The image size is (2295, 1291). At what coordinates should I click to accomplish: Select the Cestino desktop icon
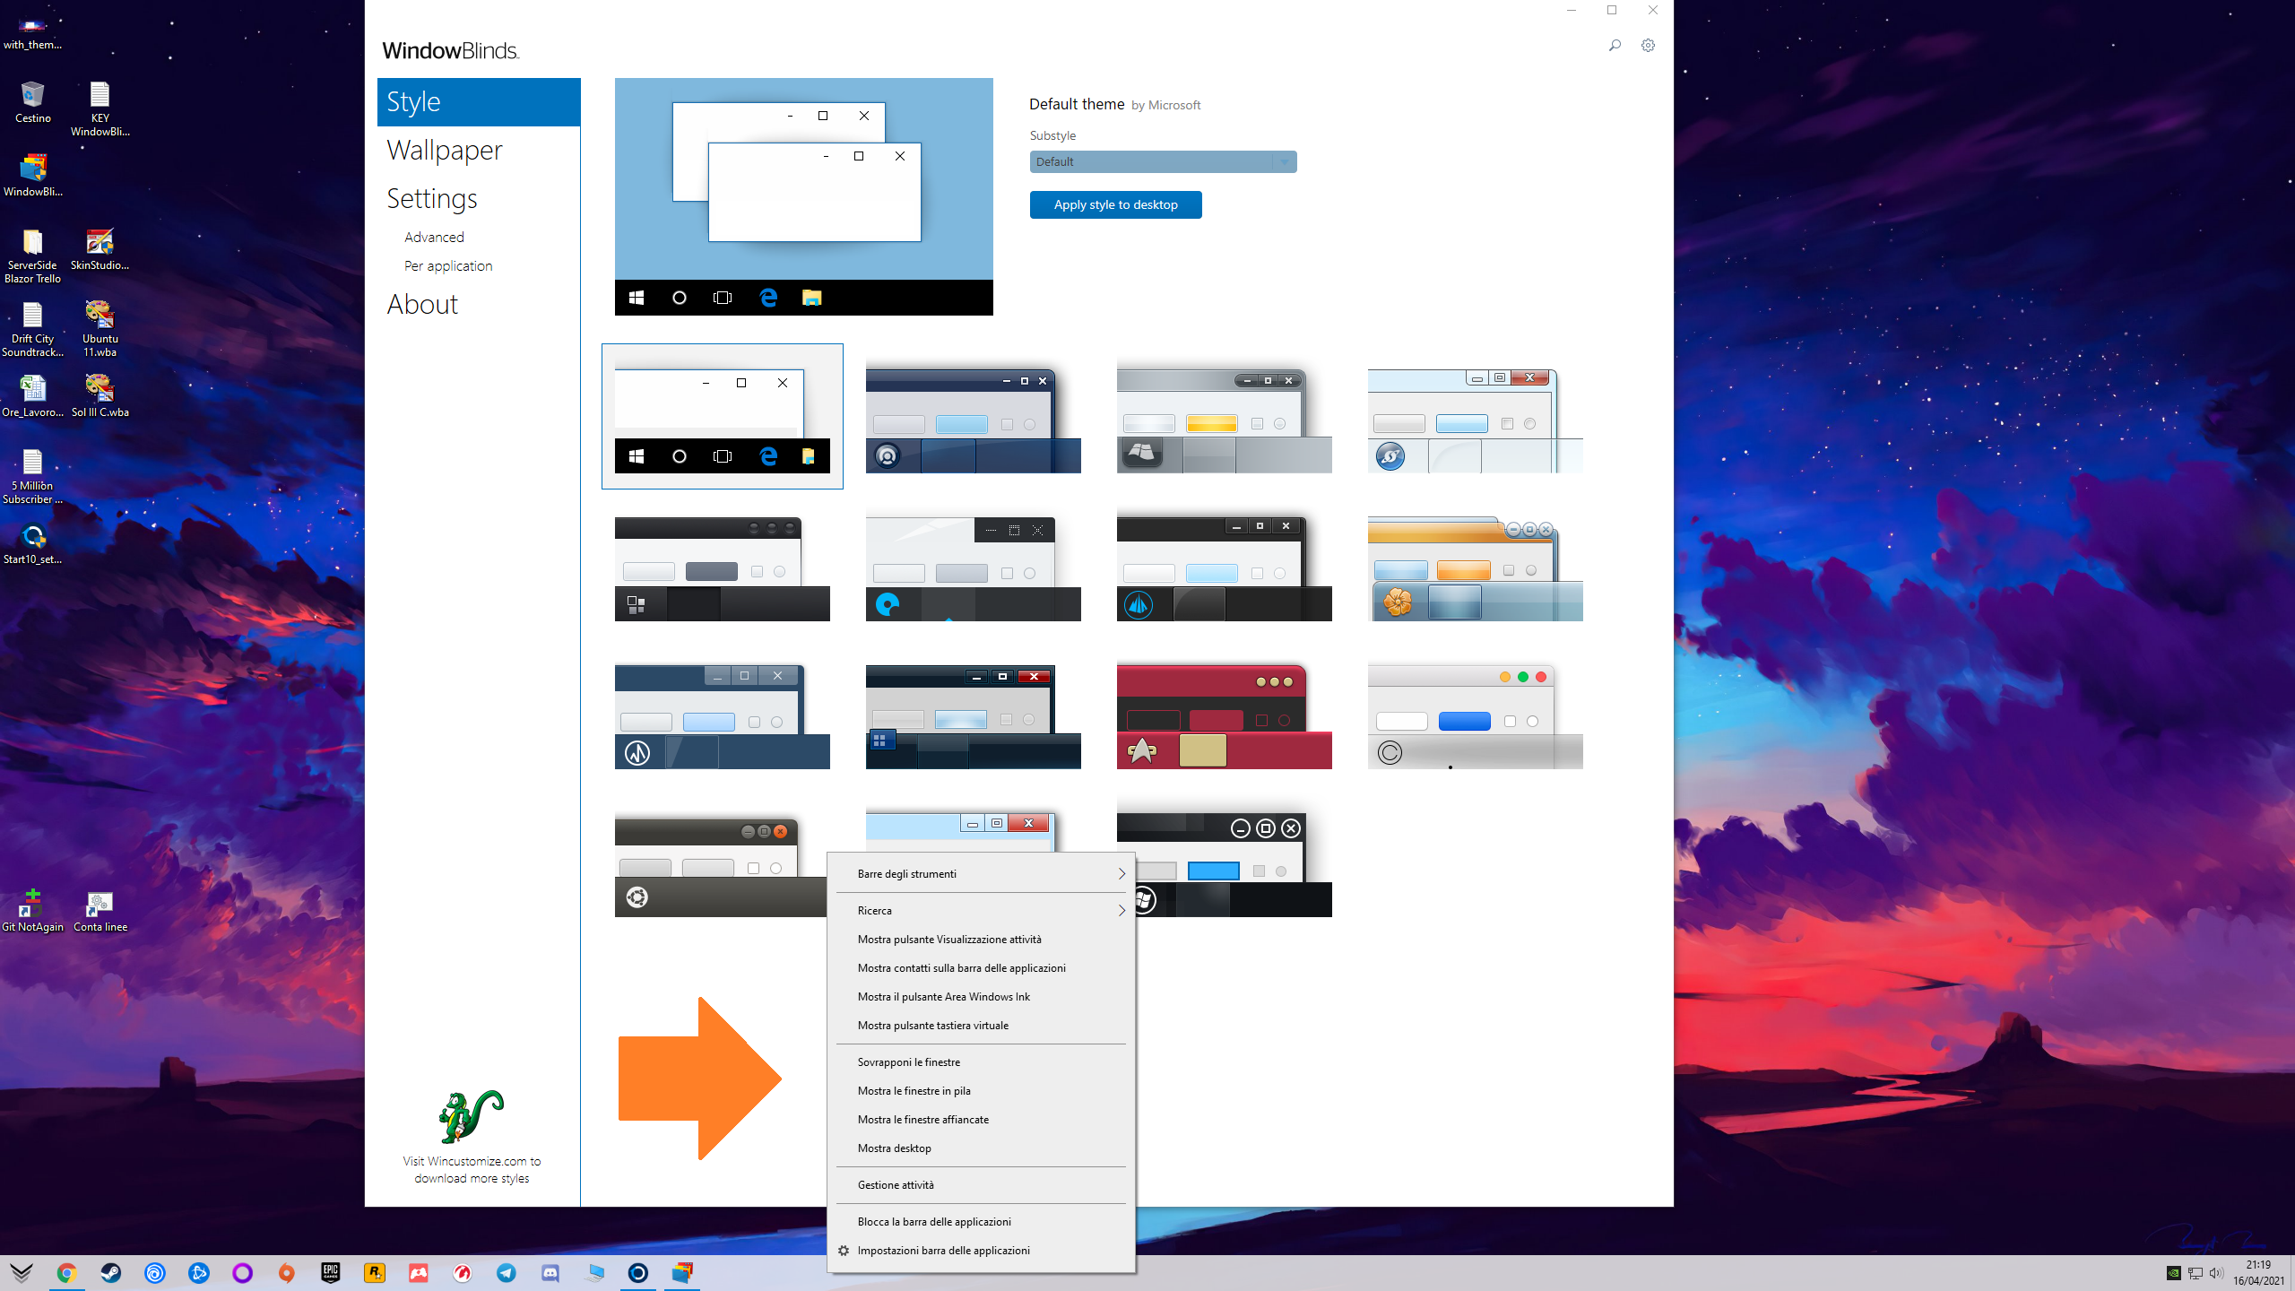[33, 102]
